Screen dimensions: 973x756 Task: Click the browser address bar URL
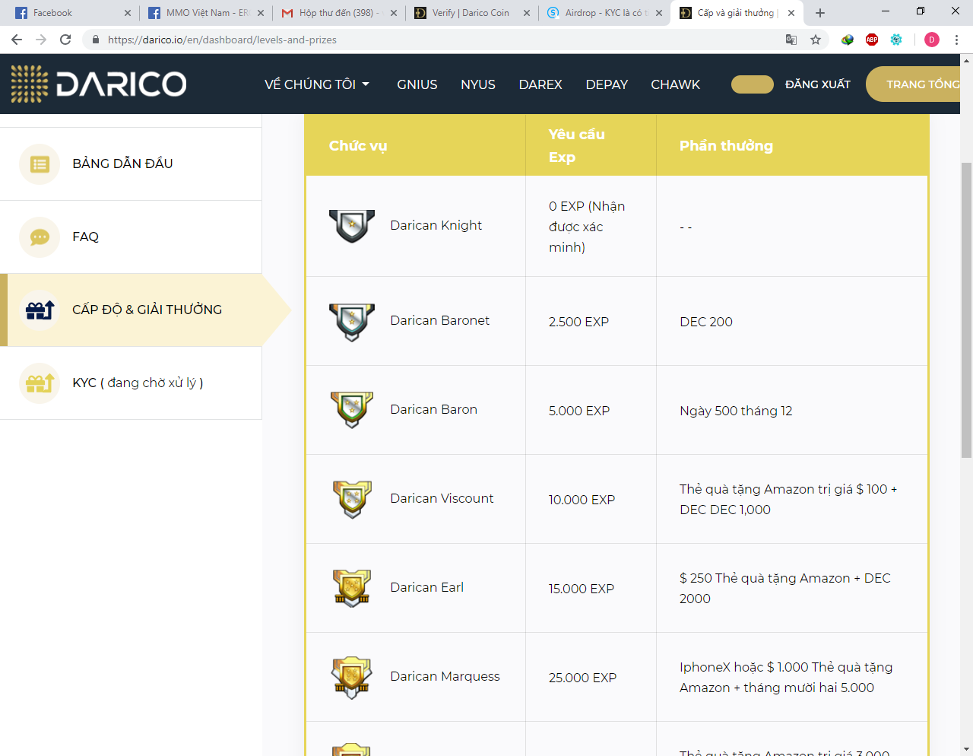[222, 40]
